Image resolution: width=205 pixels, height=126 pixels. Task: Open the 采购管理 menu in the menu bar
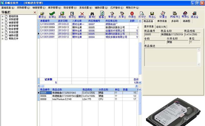click(23, 8)
